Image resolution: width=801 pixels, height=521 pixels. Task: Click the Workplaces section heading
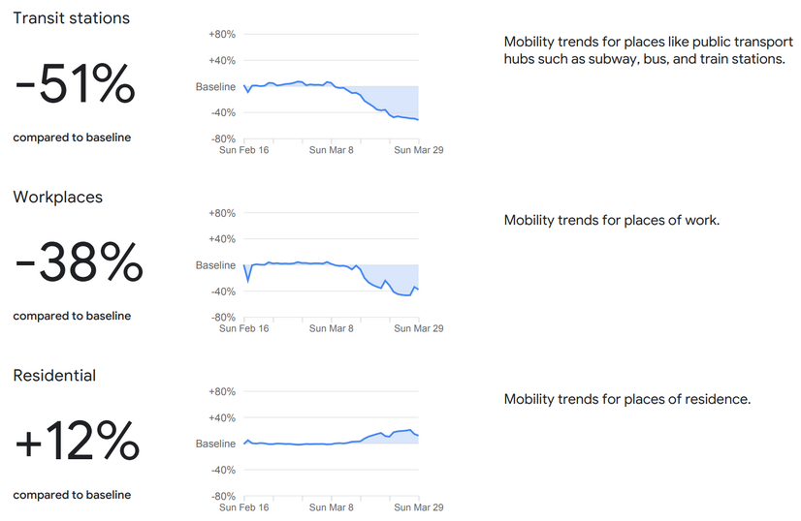coord(58,197)
